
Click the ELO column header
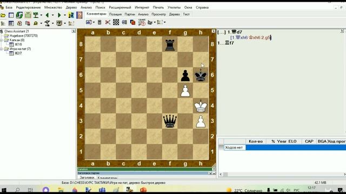[x=292, y=141]
